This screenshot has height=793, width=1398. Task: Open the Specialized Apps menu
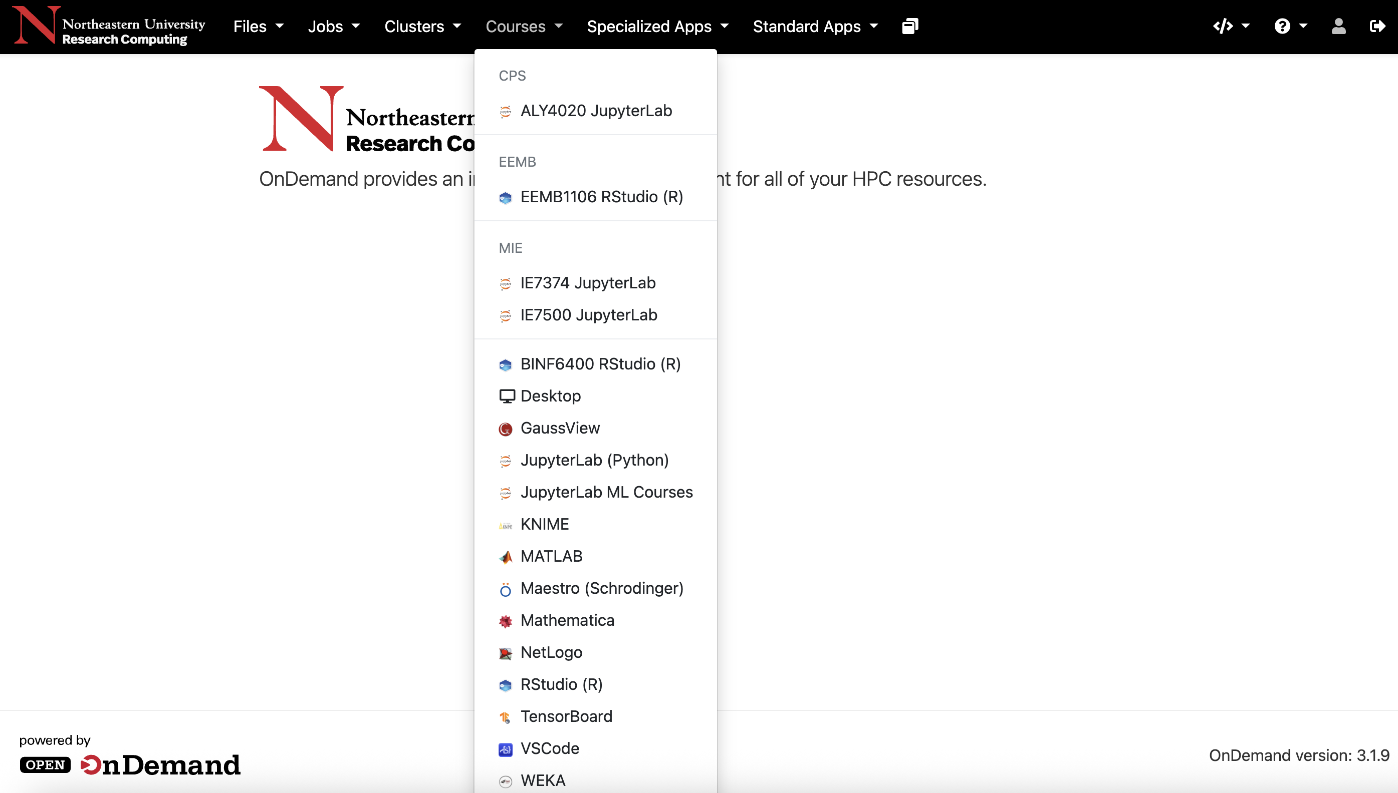657,26
